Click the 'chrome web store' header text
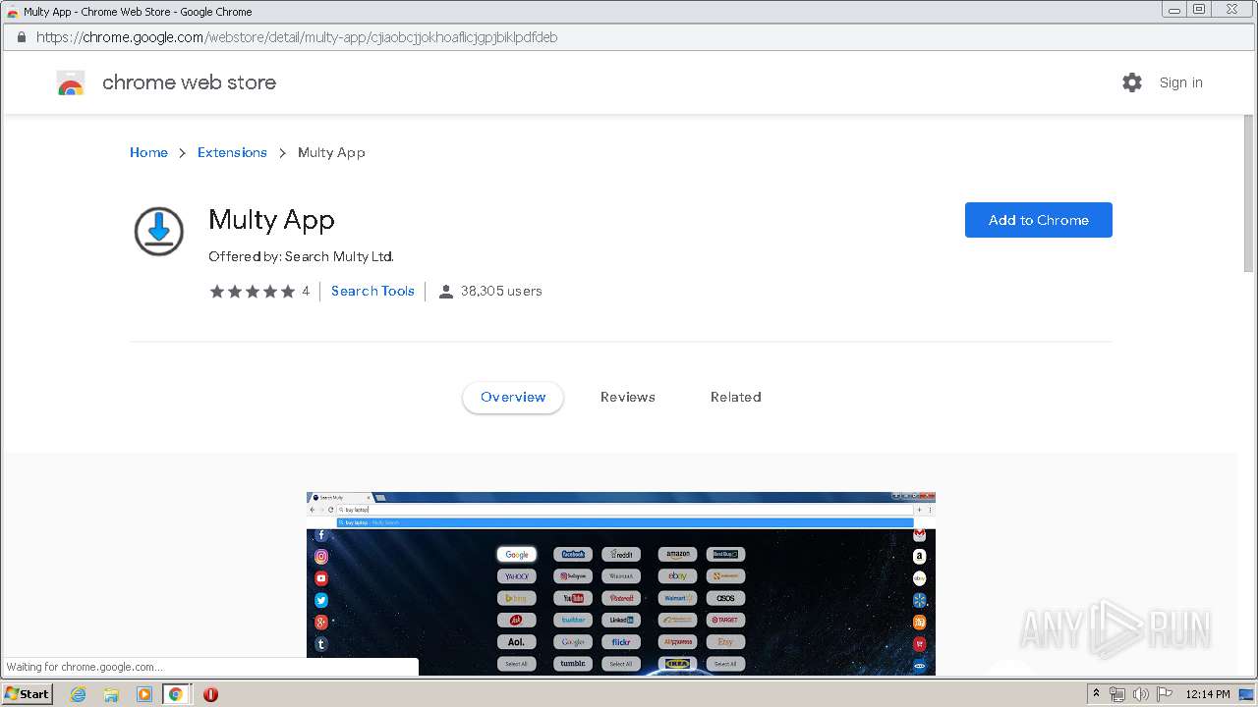 tap(189, 82)
